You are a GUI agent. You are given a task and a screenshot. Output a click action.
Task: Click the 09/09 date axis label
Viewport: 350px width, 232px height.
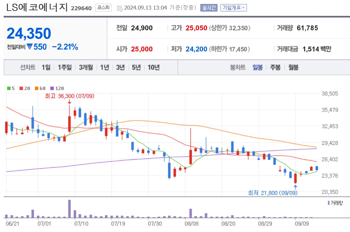tap(302, 223)
